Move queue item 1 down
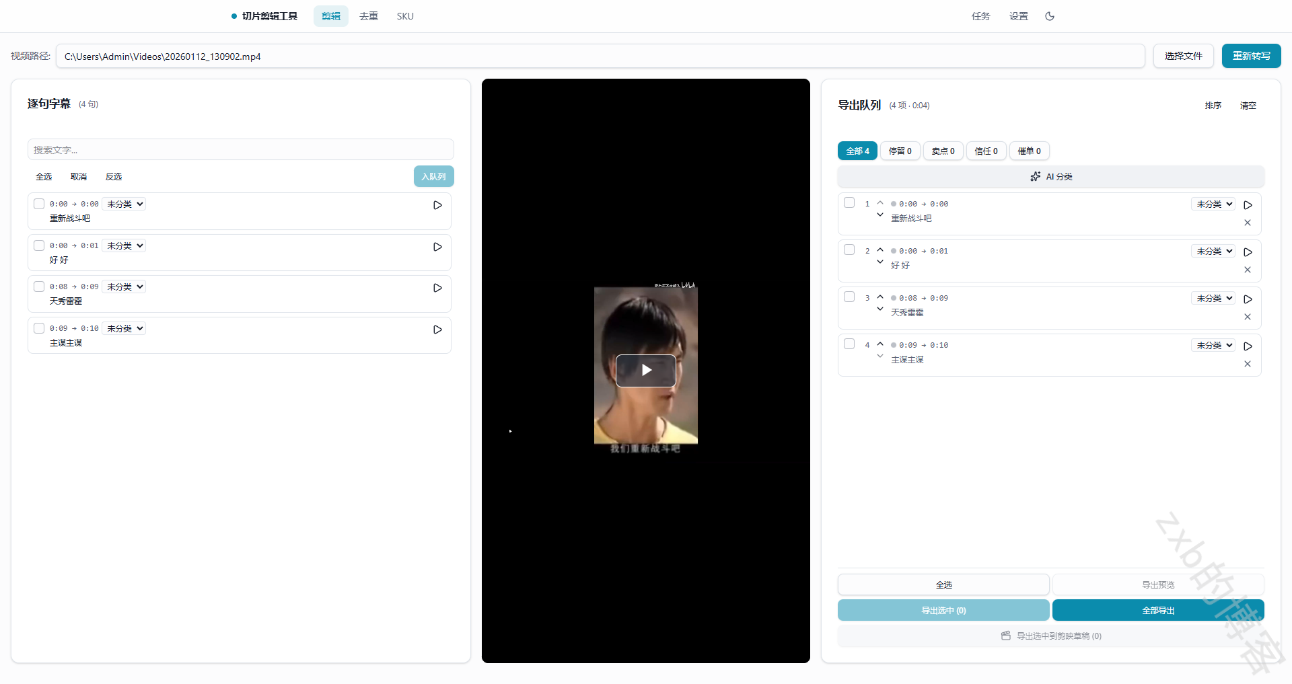This screenshot has height=684, width=1292. click(880, 215)
